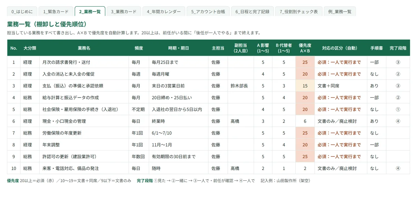Show the 例_業務一覧 tab
Viewport: 417px width, 222px height.
340,11
